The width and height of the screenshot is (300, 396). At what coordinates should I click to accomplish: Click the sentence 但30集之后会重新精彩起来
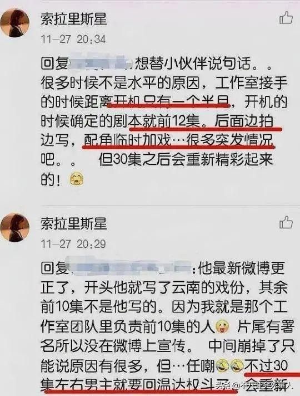(x=186, y=159)
